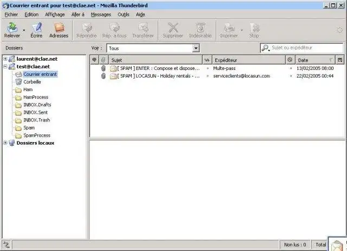Click the Imprimer print icon
Image resolution: width=347 pixels, height=251 pixels.
pos(229,30)
